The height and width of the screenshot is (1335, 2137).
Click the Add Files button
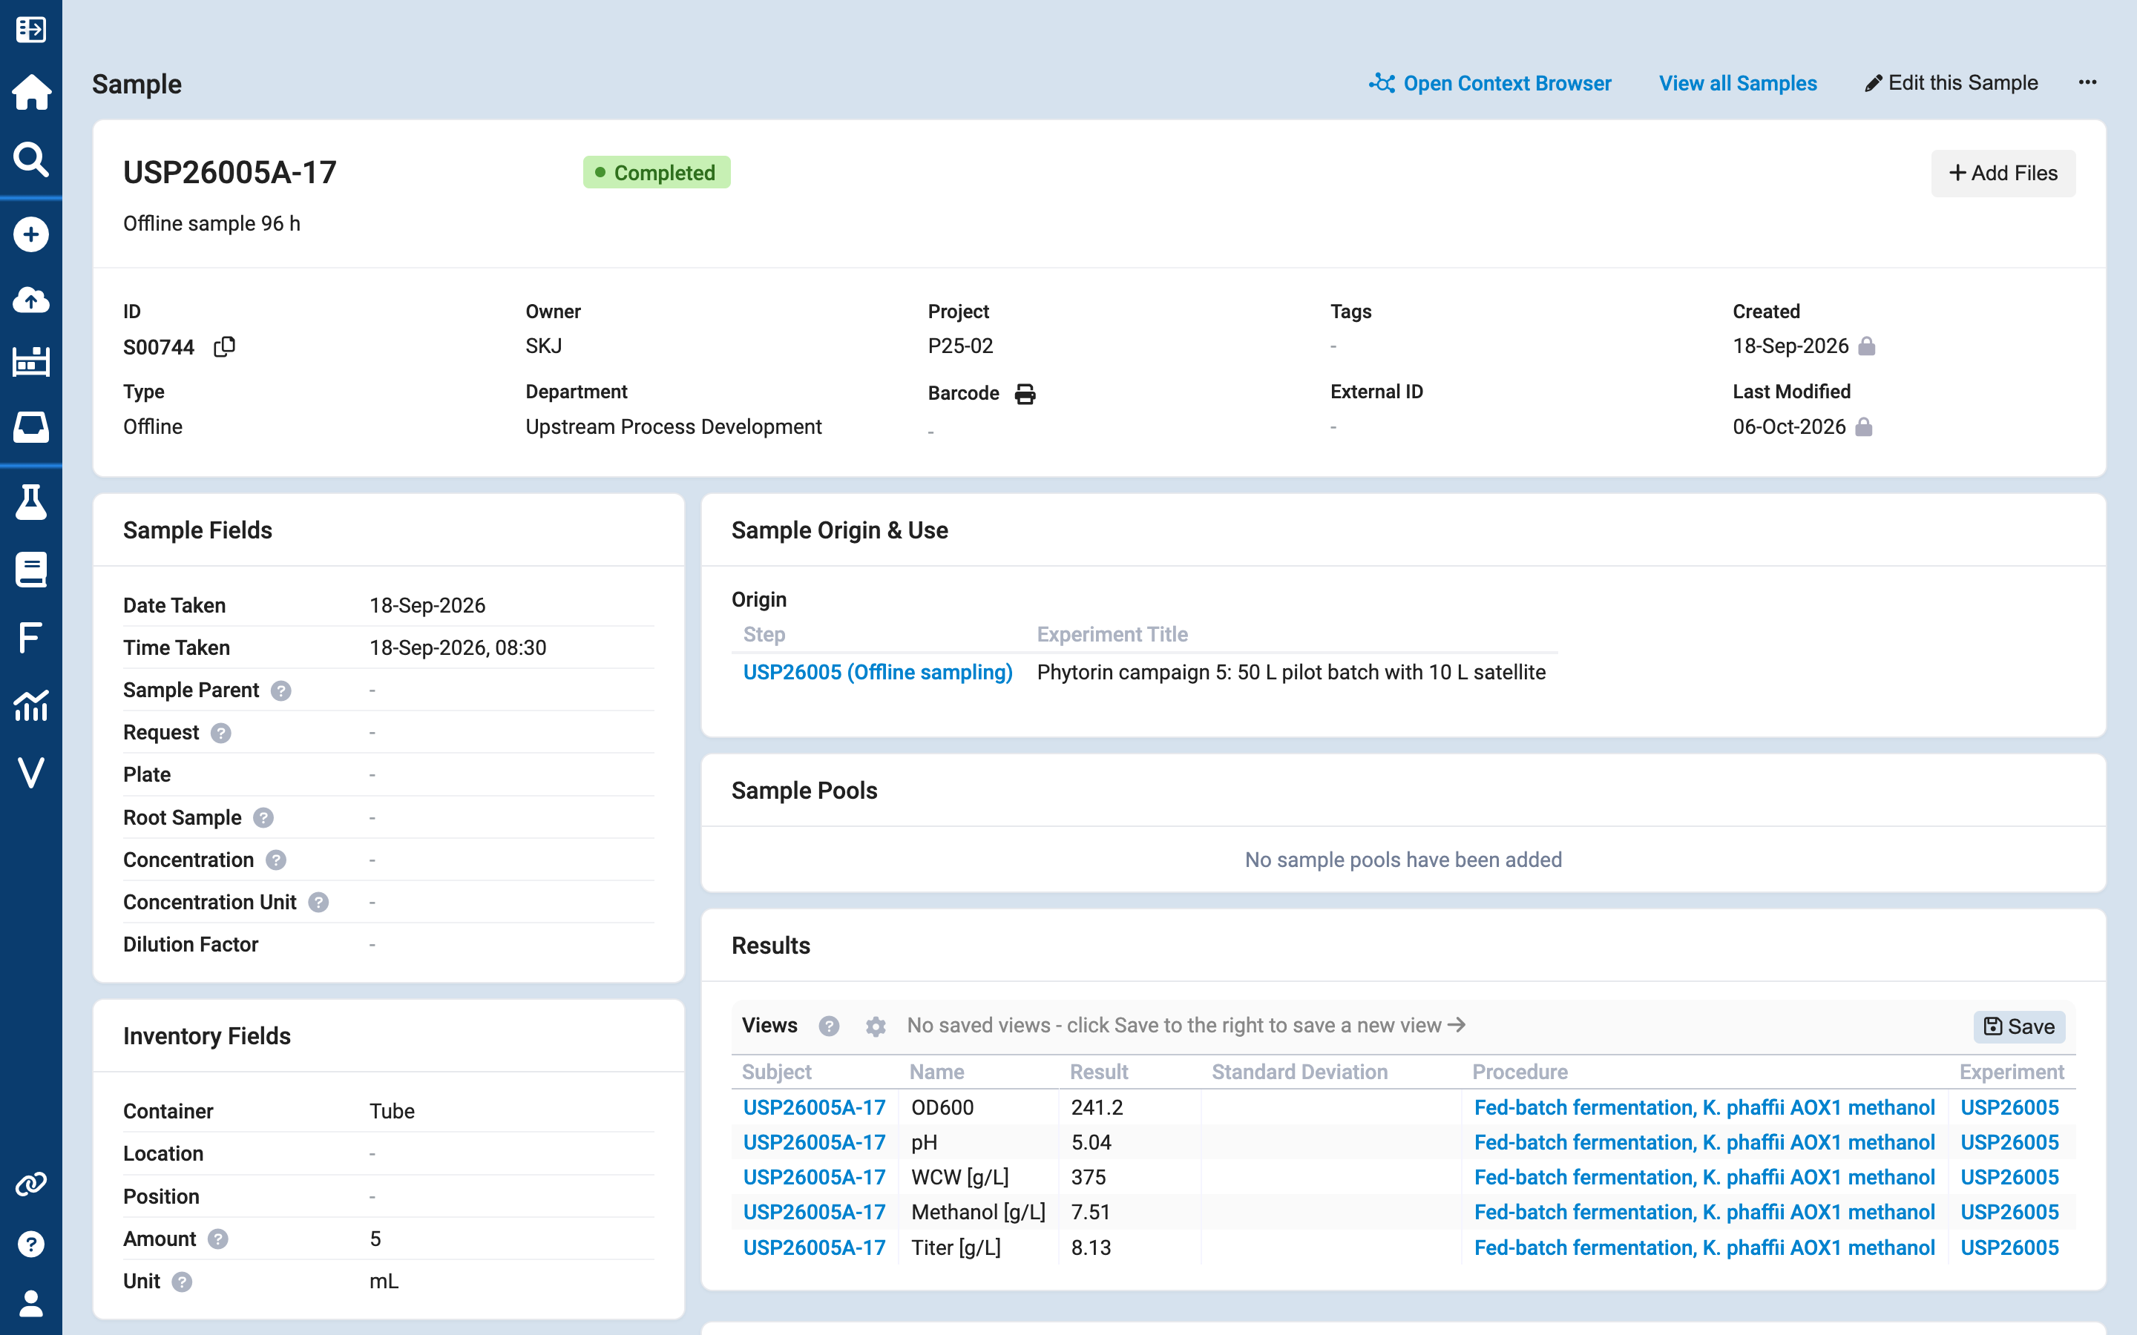pos(2003,173)
